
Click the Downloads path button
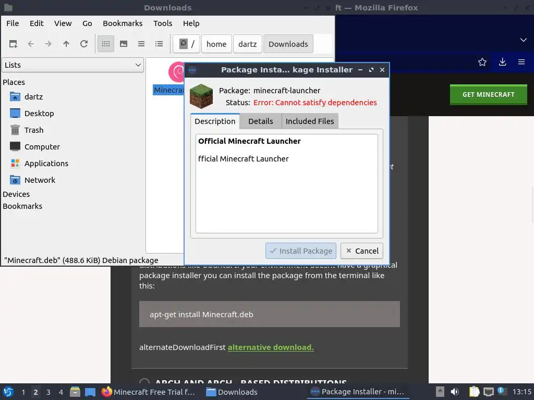coord(288,44)
